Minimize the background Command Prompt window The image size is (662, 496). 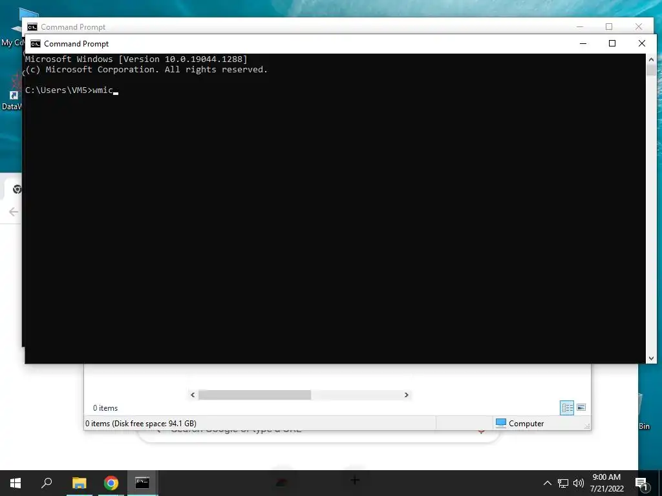coord(580,26)
